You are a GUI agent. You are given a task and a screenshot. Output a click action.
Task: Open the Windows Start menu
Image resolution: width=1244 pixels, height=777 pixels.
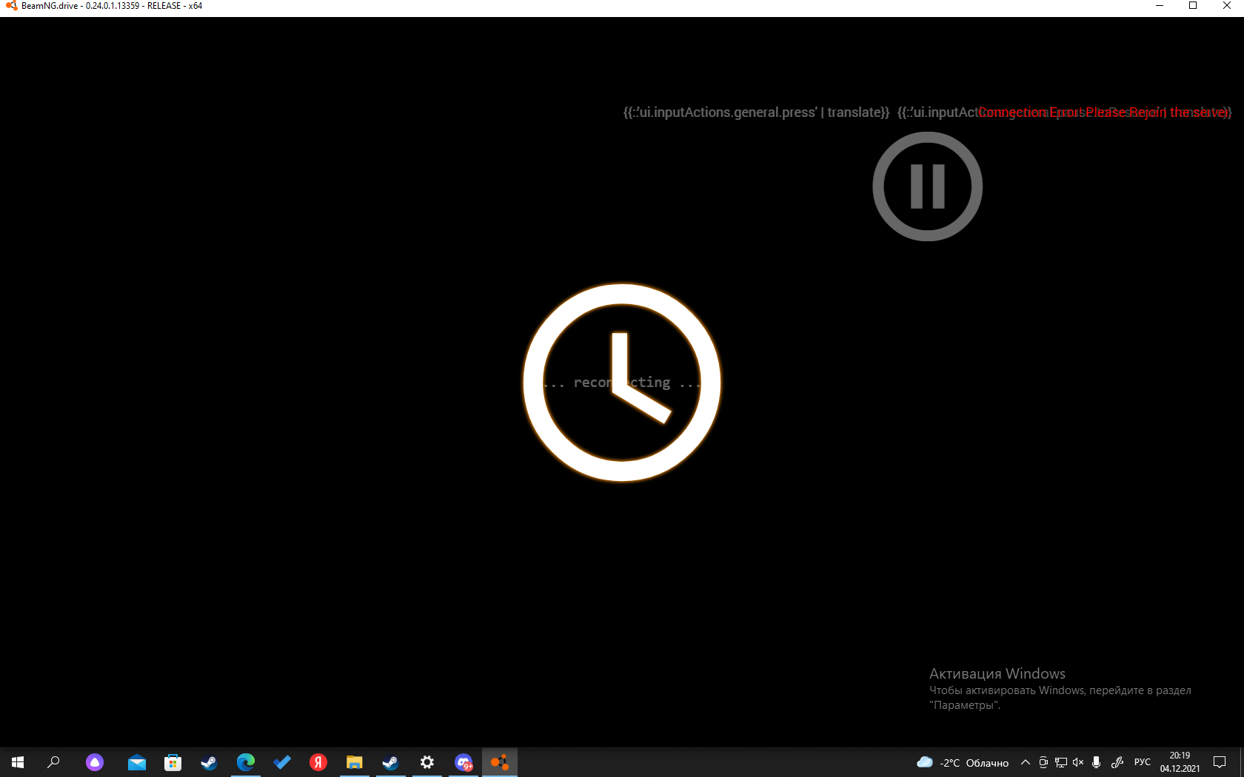click(18, 762)
